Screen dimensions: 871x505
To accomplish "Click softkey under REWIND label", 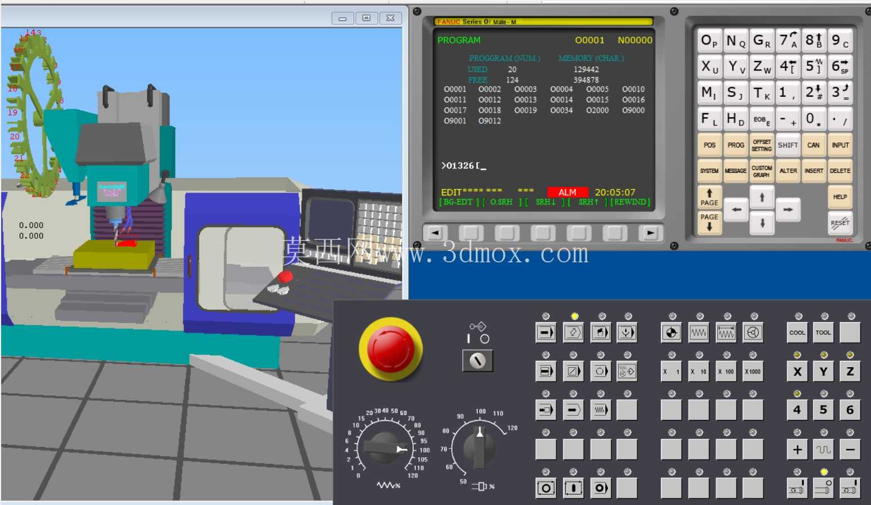I will (615, 233).
